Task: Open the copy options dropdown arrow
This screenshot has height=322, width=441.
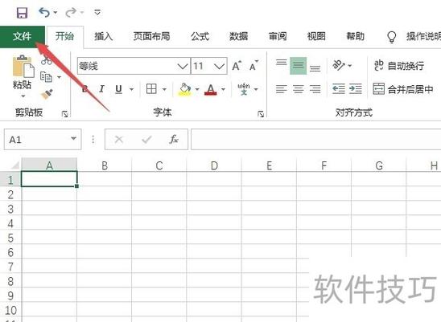Action: [x=59, y=77]
